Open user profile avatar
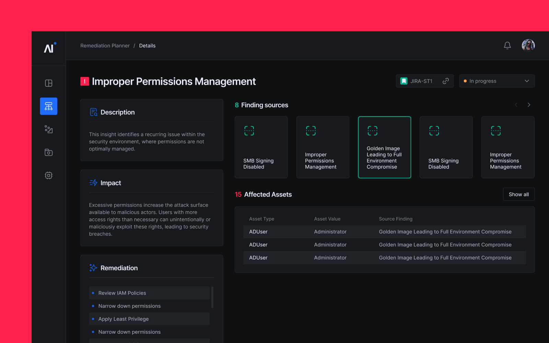This screenshot has width=549, height=343. tap(528, 45)
